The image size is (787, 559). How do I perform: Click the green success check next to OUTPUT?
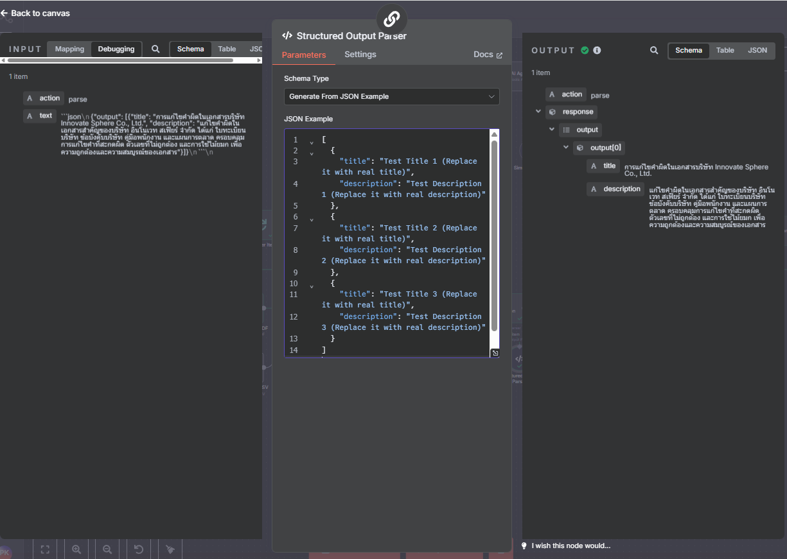click(x=585, y=50)
